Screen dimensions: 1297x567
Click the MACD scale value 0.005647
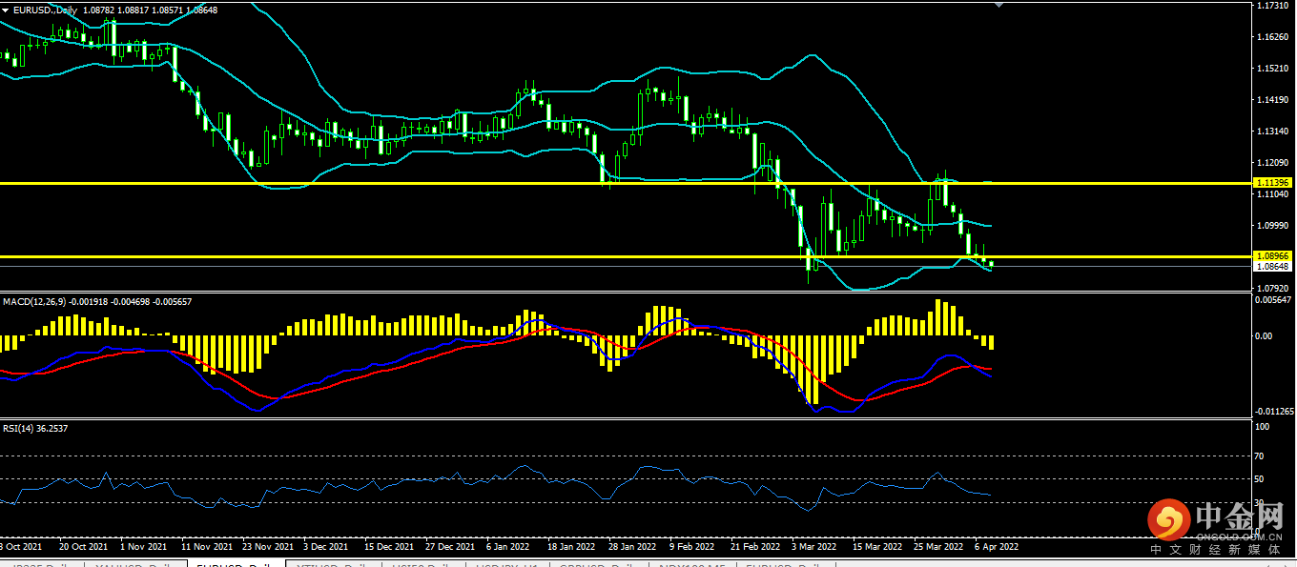pos(1275,299)
